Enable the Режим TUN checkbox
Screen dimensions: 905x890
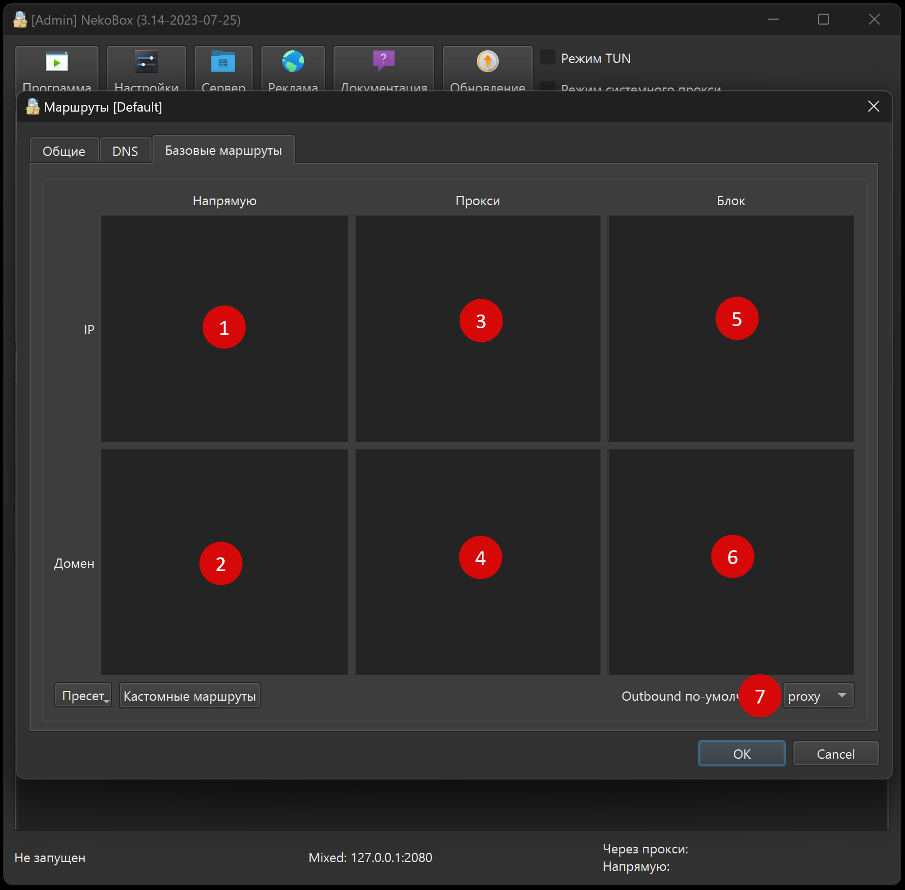[548, 57]
